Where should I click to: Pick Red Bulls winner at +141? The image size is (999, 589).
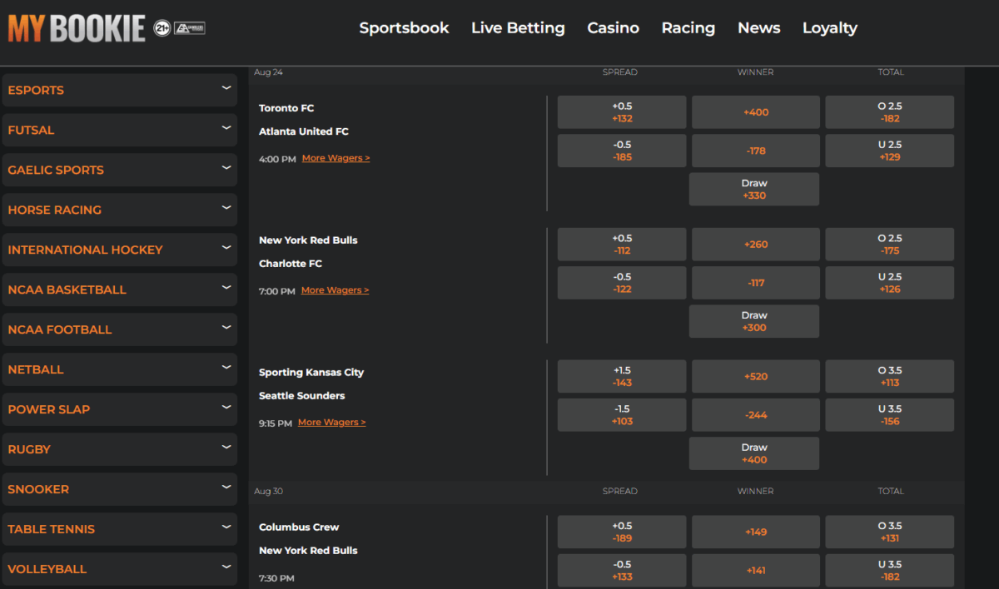[756, 571]
